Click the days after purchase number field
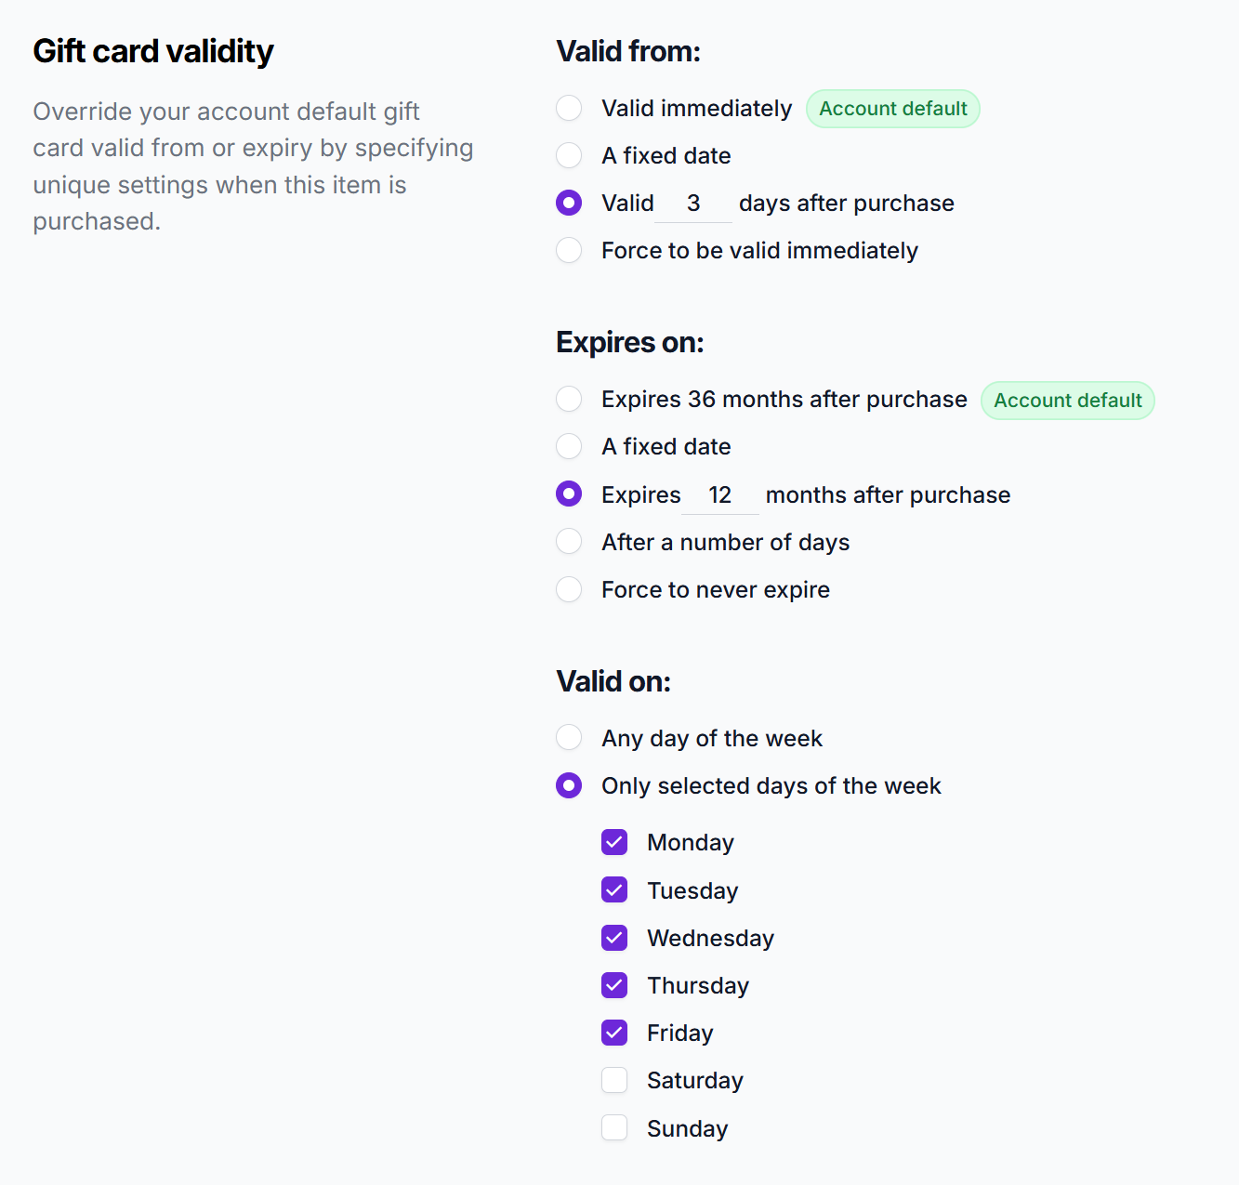Image resolution: width=1239 pixels, height=1185 pixels. pos(693,204)
